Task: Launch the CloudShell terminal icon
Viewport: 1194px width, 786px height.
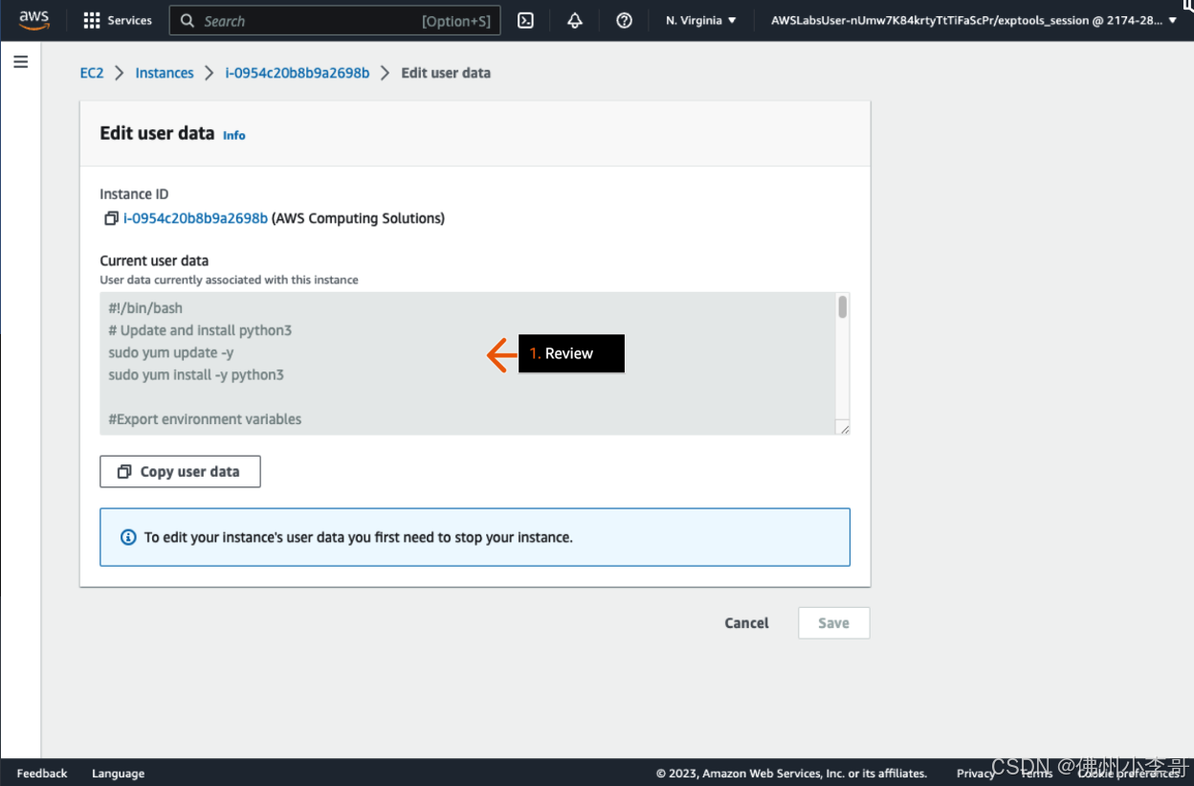Action: click(525, 20)
